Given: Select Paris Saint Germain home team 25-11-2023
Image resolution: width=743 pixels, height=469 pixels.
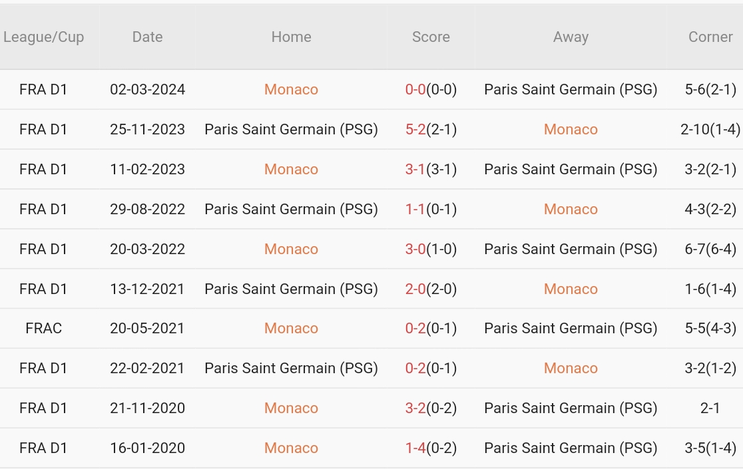Looking at the screenshot, I should (x=291, y=129).
